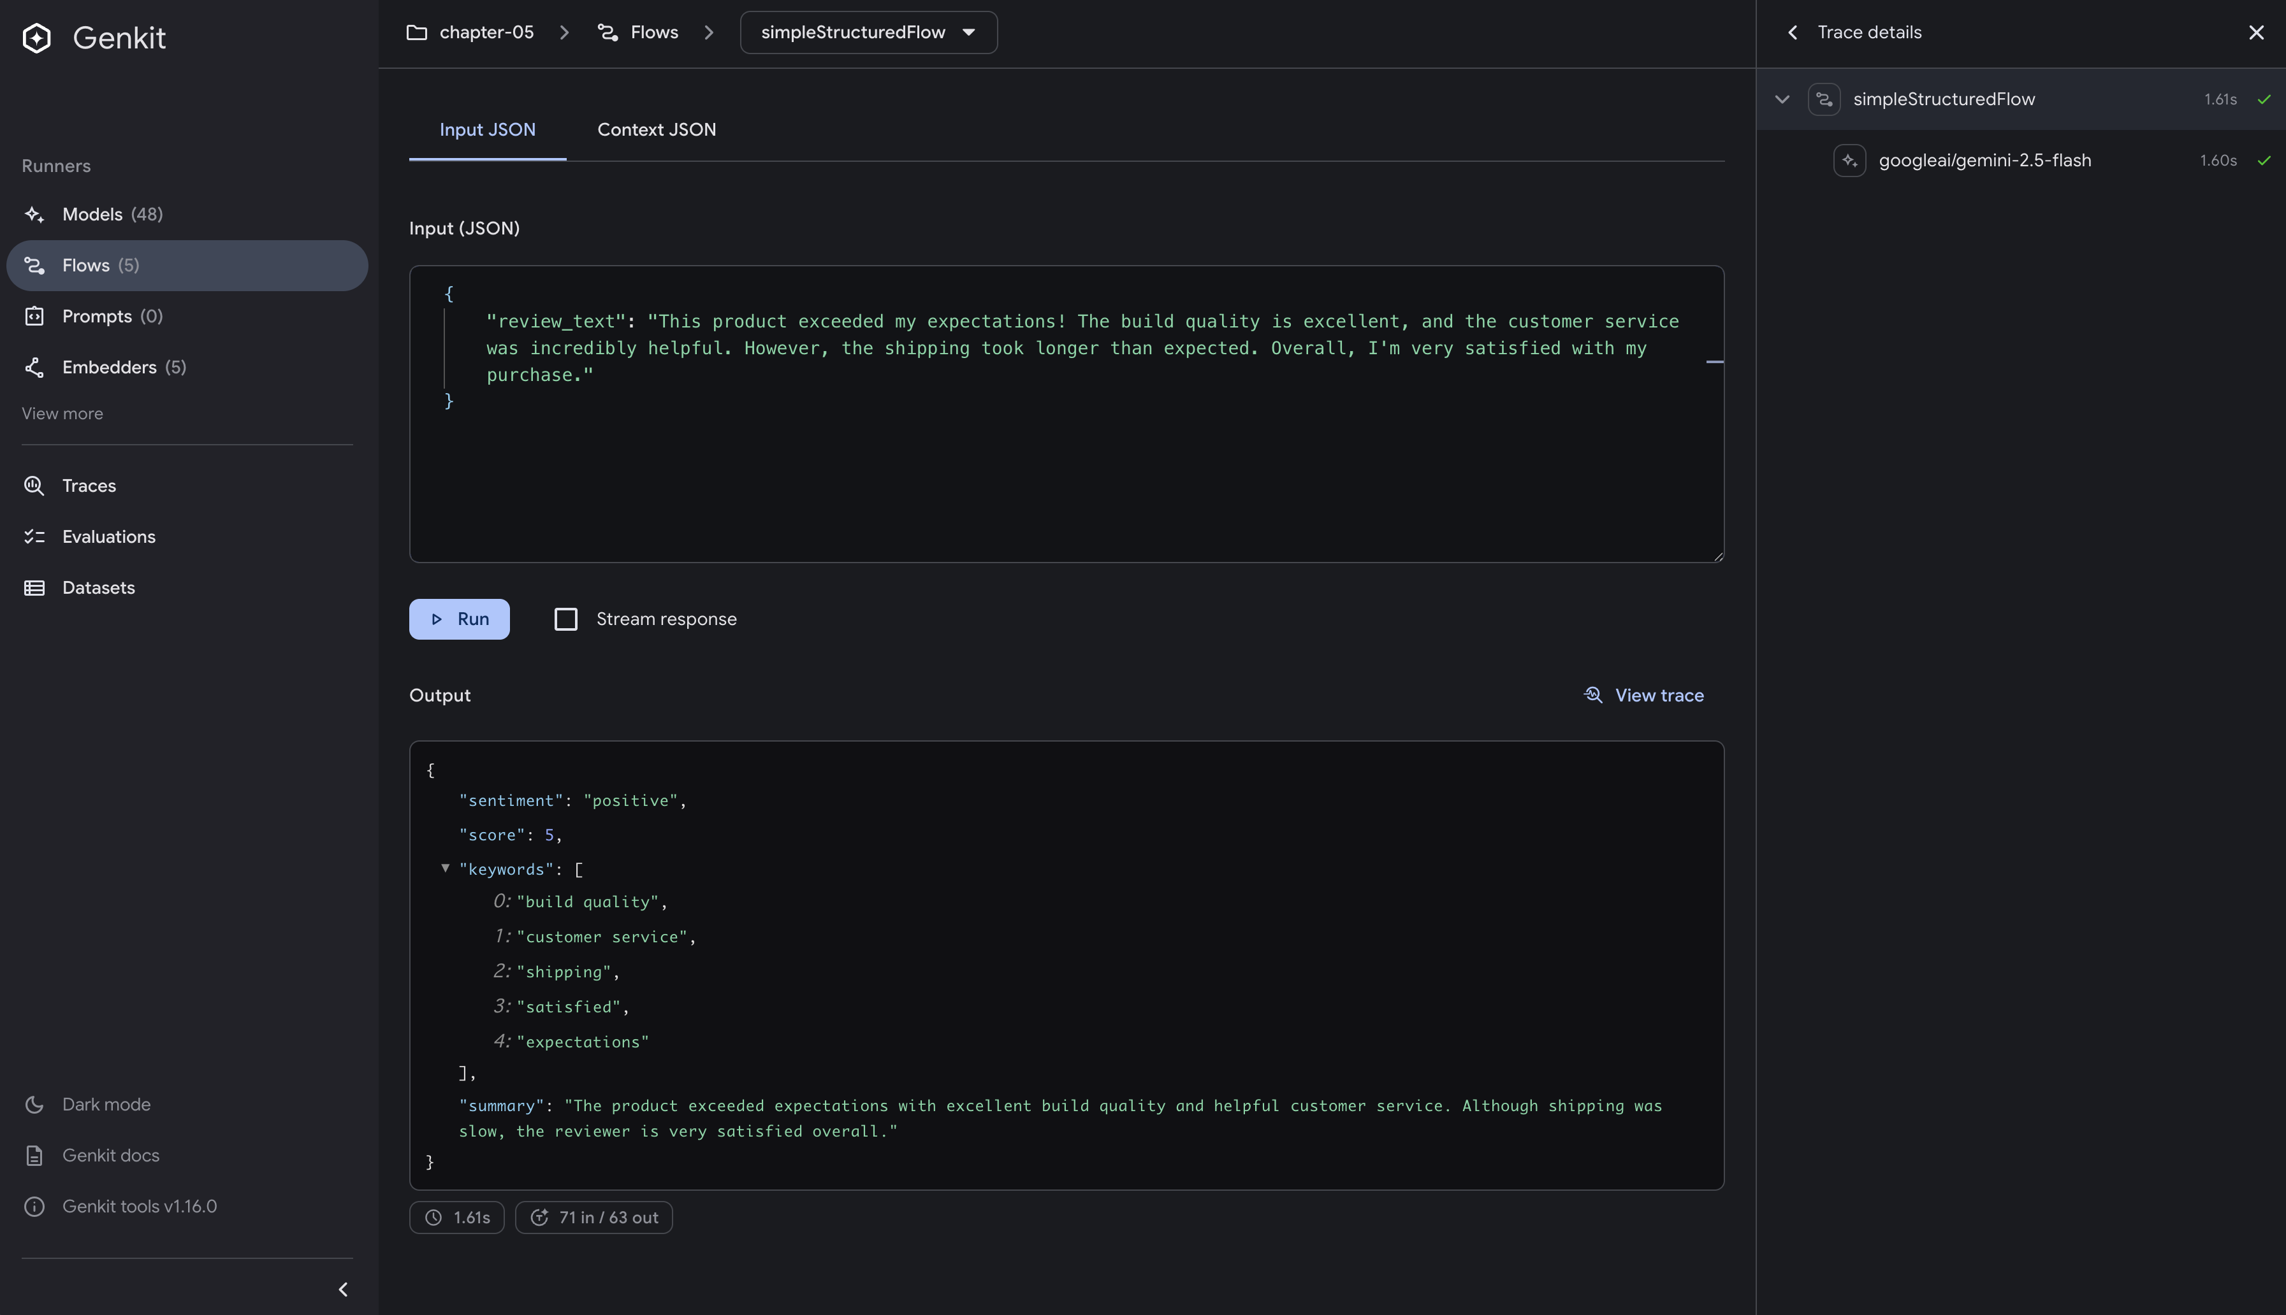Click the Embedders icon in sidebar
2286x1315 pixels.
(x=34, y=368)
